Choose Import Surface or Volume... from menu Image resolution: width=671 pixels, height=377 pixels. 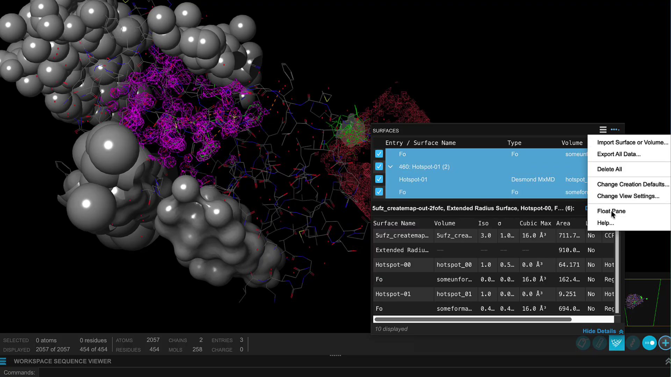pos(632,142)
